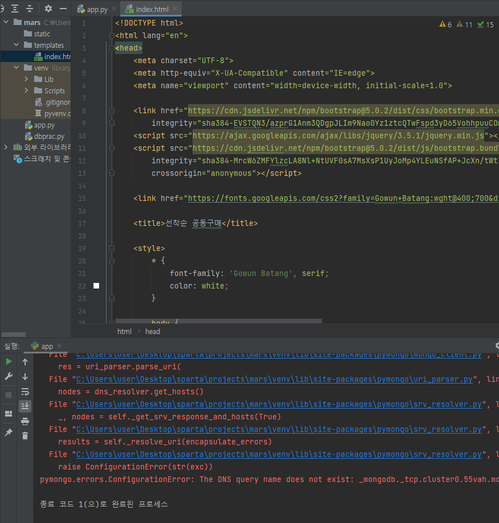499x523 pixels.
Task: Clear all console output trash icon
Action: 25,435
